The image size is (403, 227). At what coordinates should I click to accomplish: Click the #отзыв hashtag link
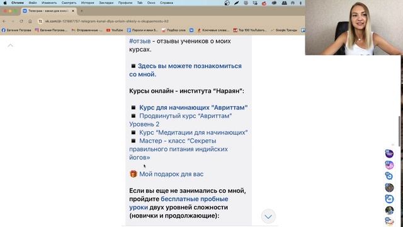pos(140,41)
